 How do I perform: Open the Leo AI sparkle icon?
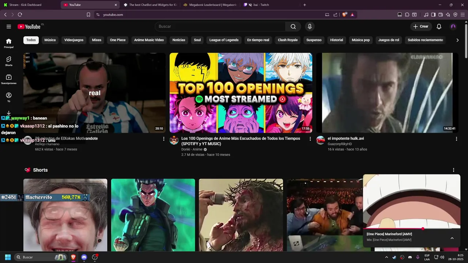tap(448, 15)
